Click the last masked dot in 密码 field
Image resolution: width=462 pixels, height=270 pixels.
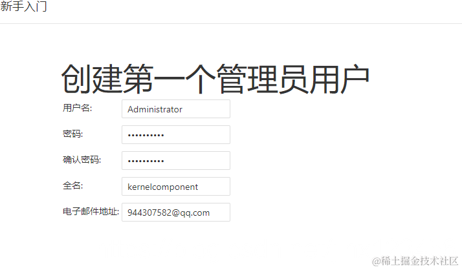[162, 136]
